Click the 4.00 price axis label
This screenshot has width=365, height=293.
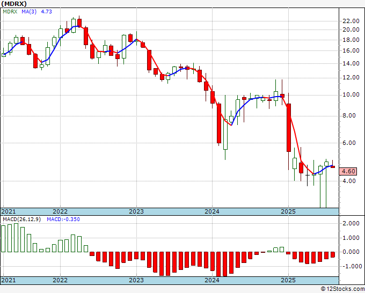tap(349, 181)
